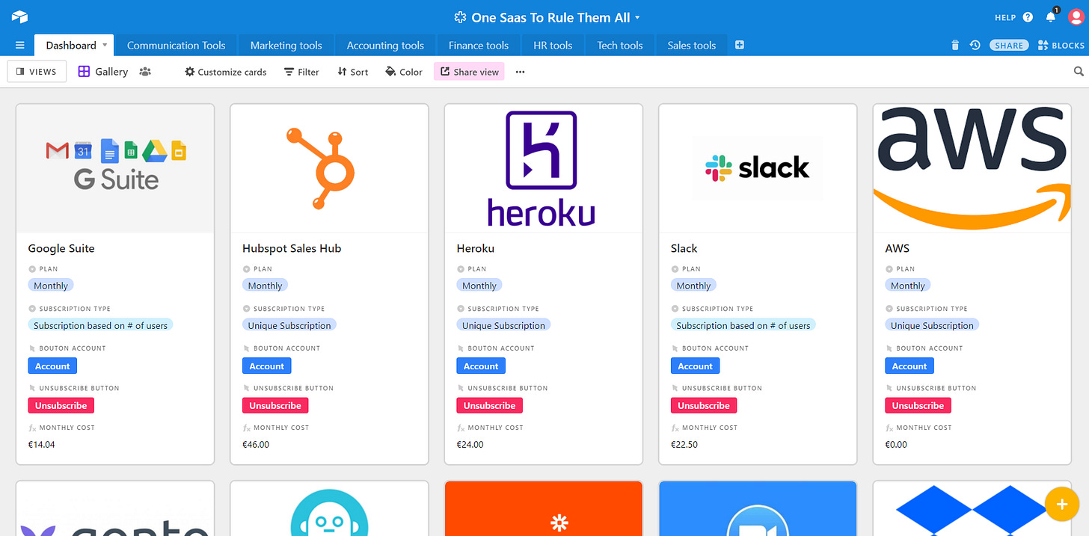Switch to the Finance tools tab
This screenshot has height=536, width=1089.
pyautogui.click(x=479, y=46)
